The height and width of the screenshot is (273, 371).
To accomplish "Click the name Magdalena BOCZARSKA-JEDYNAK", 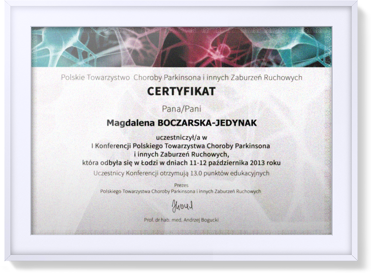I will tap(182, 123).
